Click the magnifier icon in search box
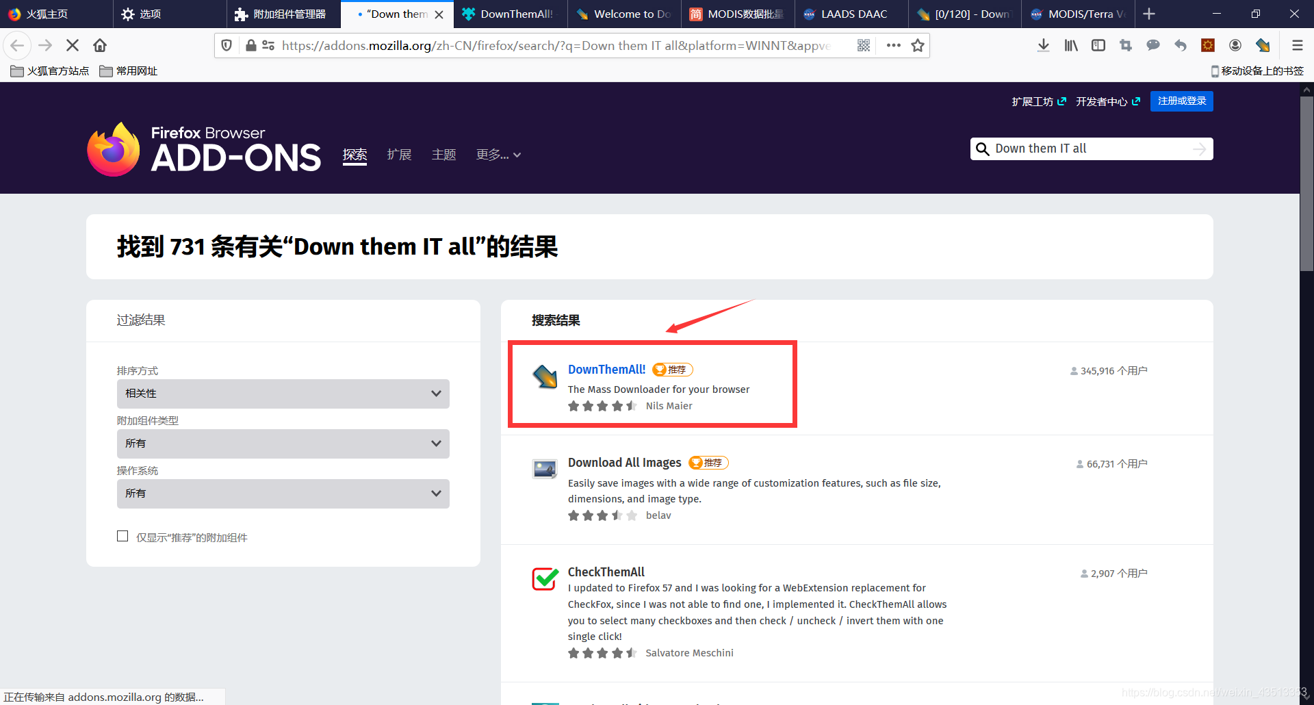1314x705 pixels. pos(983,149)
